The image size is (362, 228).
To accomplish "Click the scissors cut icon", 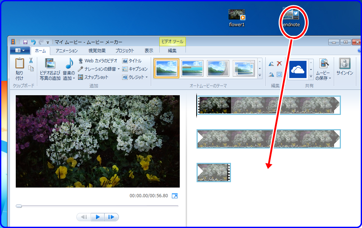I will click(31, 60).
